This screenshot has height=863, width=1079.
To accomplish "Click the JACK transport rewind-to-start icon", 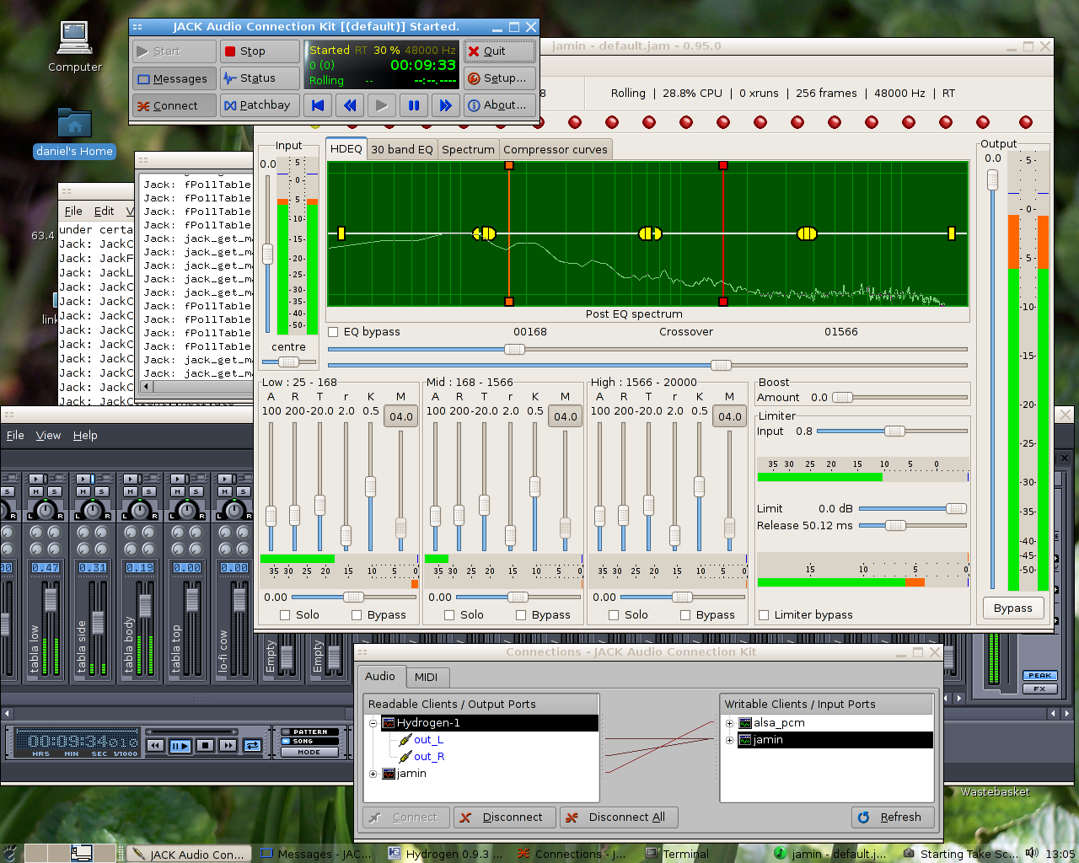I will (318, 105).
